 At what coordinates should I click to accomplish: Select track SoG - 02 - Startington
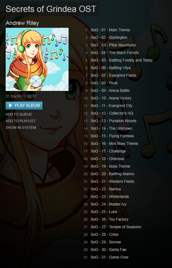click(x=109, y=38)
